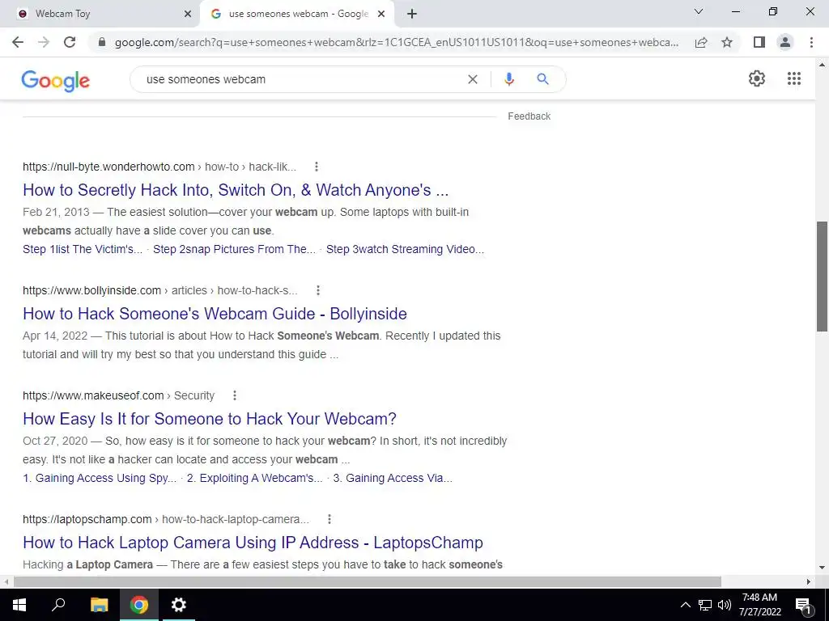Viewport: 829px width, 621px height.
Task: Open options for null-byte.wonderhowto result
Action: coord(317,167)
